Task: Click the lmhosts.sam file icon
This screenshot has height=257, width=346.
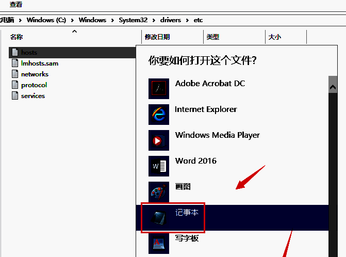Action: (15, 63)
